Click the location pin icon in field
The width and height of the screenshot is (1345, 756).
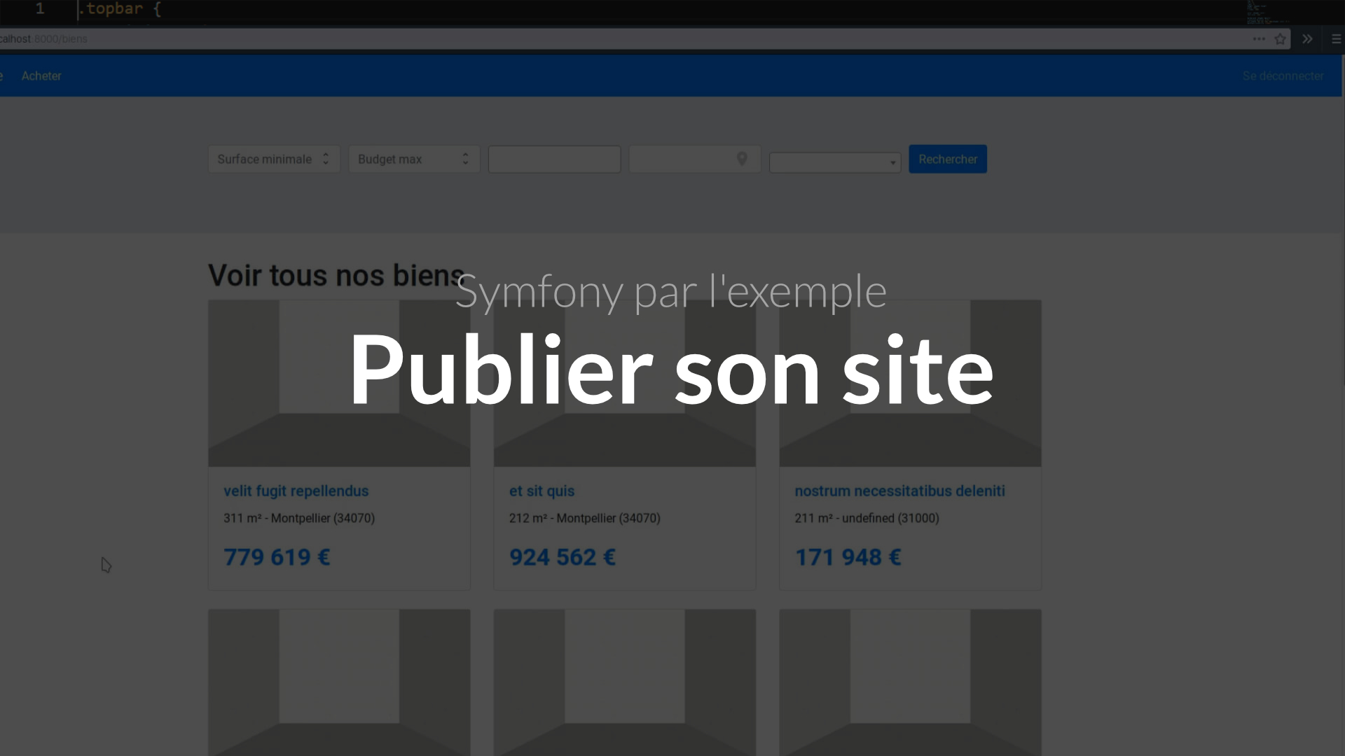point(742,159)
